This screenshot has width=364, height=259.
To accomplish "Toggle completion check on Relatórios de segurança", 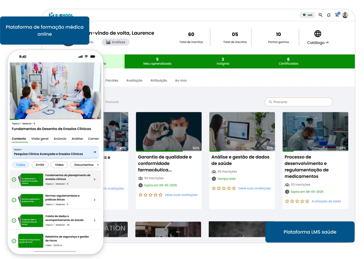I will point(14,240).
